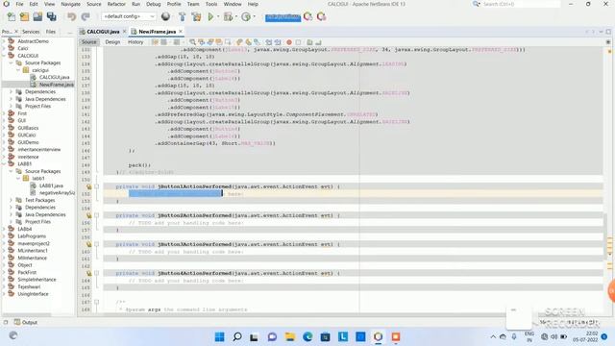
Task: Expand Test Packages under LAB81
Action: (11, 200)
